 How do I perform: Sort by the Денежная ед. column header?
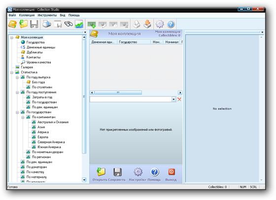click(x=103, y=42)
